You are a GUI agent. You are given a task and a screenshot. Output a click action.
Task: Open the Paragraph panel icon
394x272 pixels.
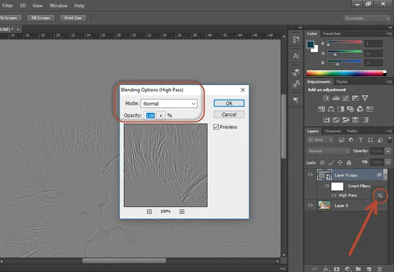coord(296,100)
